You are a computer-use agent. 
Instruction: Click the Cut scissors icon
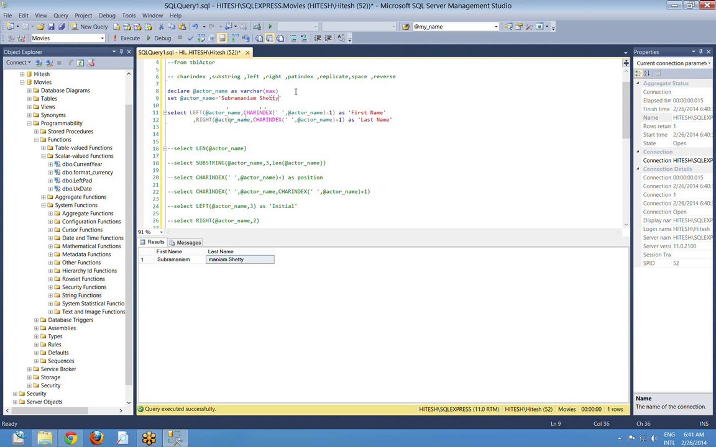coord(161,27)
